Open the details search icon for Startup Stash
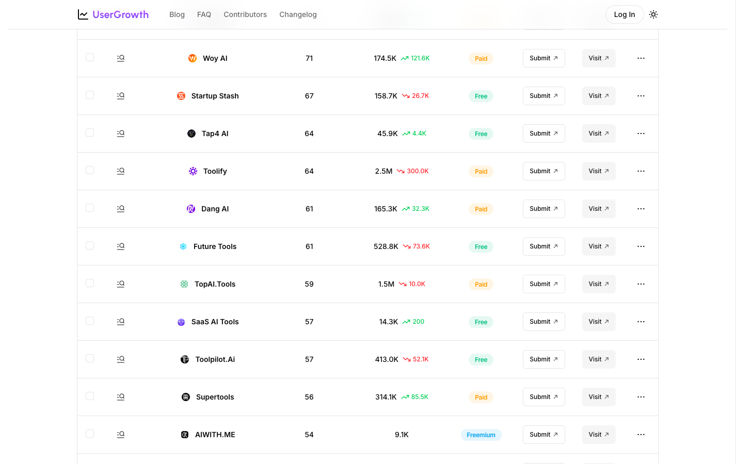Viewport: 736px width, 464px height. [x=120, y=95]
